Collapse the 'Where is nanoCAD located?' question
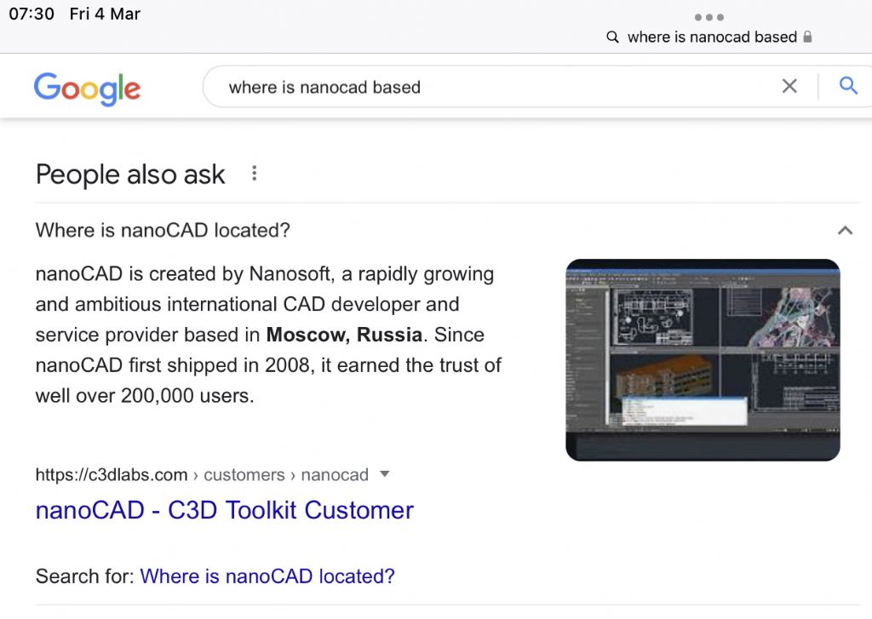This screenshot has height=619, width=872. (845, 230)
